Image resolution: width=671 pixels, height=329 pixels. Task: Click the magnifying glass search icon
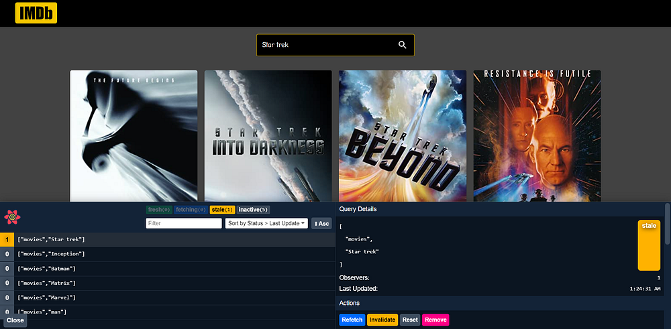(402, 45)
